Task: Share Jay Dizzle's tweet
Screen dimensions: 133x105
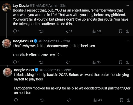Action: pyautogui.click(x=127, y=31)
